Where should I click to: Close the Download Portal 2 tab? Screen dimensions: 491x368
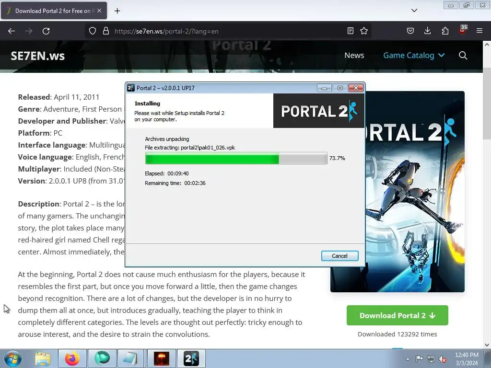[x=99, y=11]
